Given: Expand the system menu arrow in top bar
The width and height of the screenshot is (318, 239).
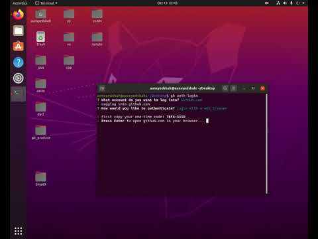Looking at the screenshot, I should 303,3.
